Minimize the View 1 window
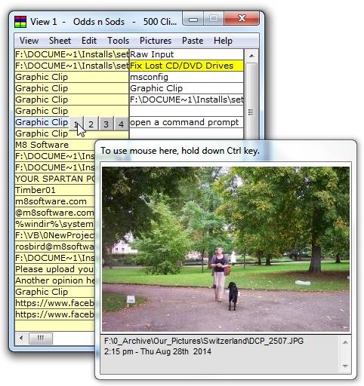Viewport: 364px width, 386px height. [193, 20]
